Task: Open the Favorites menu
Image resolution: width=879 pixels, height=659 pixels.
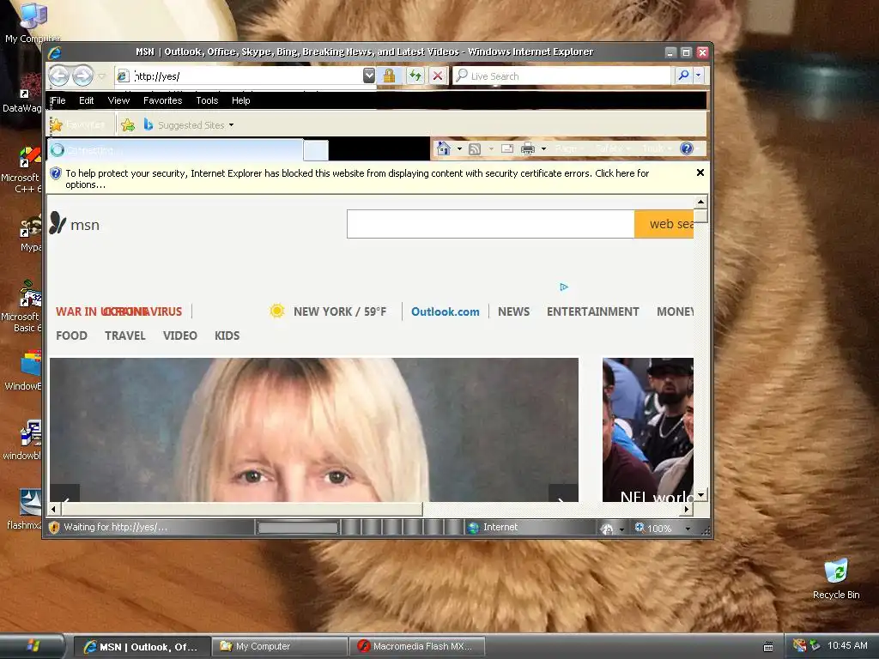Action: click(162, 100)
